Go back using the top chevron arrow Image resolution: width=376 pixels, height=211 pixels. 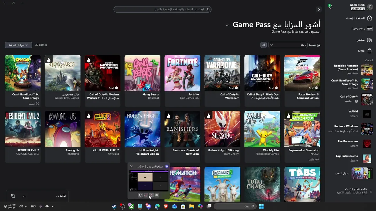pyautogui.click(x=319, y=9)
